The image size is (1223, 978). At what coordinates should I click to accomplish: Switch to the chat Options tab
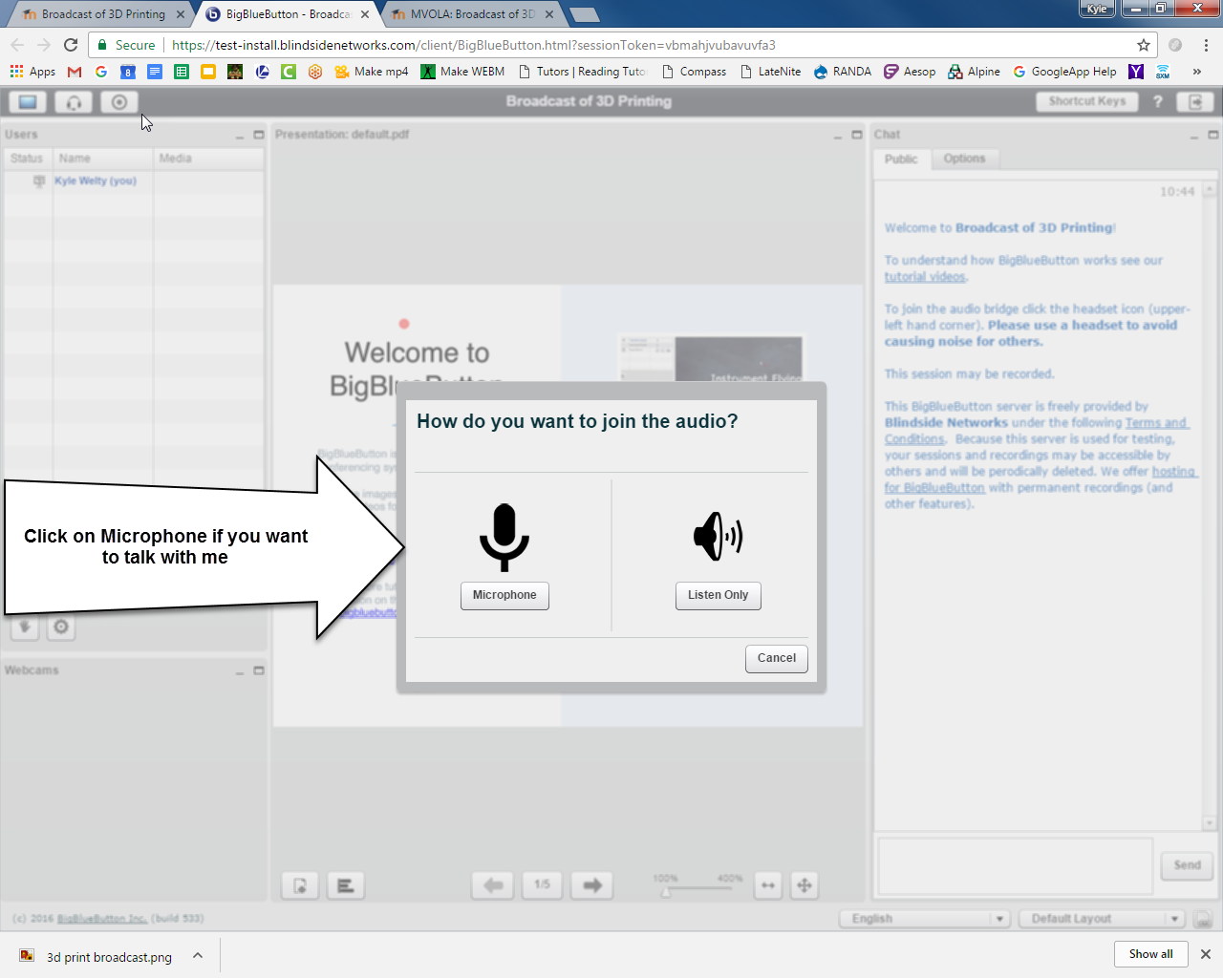pyautogui.click(x=964, y=159)
